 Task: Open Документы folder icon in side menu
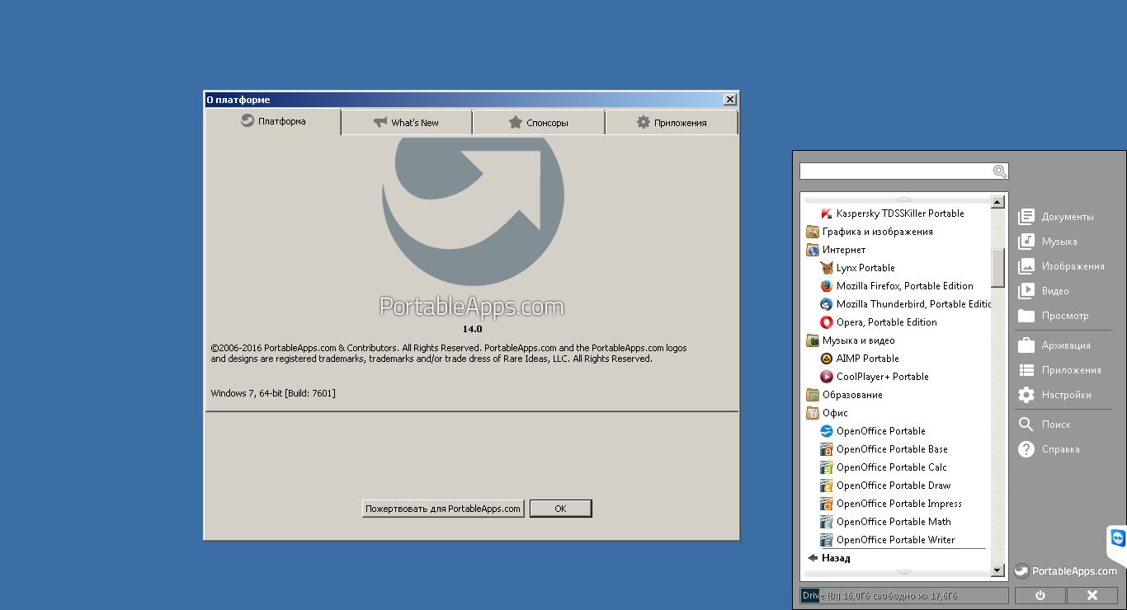click(1026, 217)
